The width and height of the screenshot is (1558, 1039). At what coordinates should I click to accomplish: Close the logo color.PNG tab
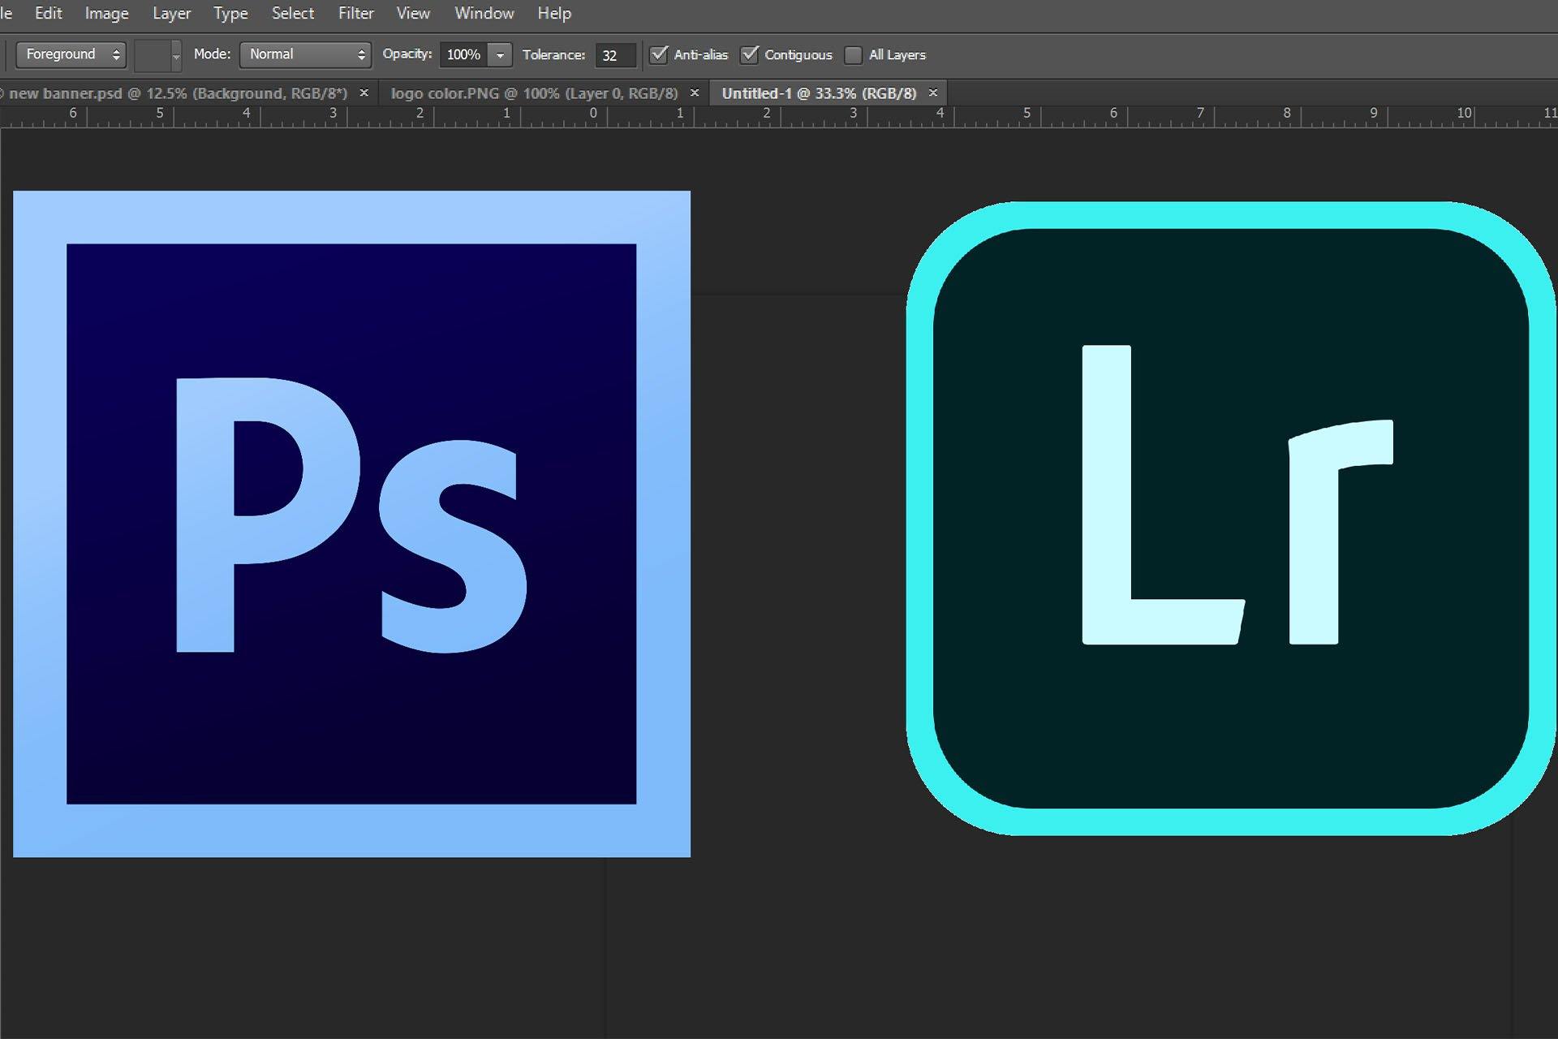pyautogui.click(x=695, y=93)
